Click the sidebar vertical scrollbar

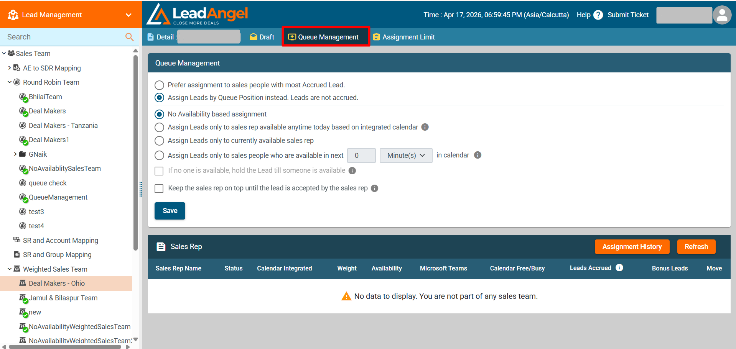click(135, 153)
